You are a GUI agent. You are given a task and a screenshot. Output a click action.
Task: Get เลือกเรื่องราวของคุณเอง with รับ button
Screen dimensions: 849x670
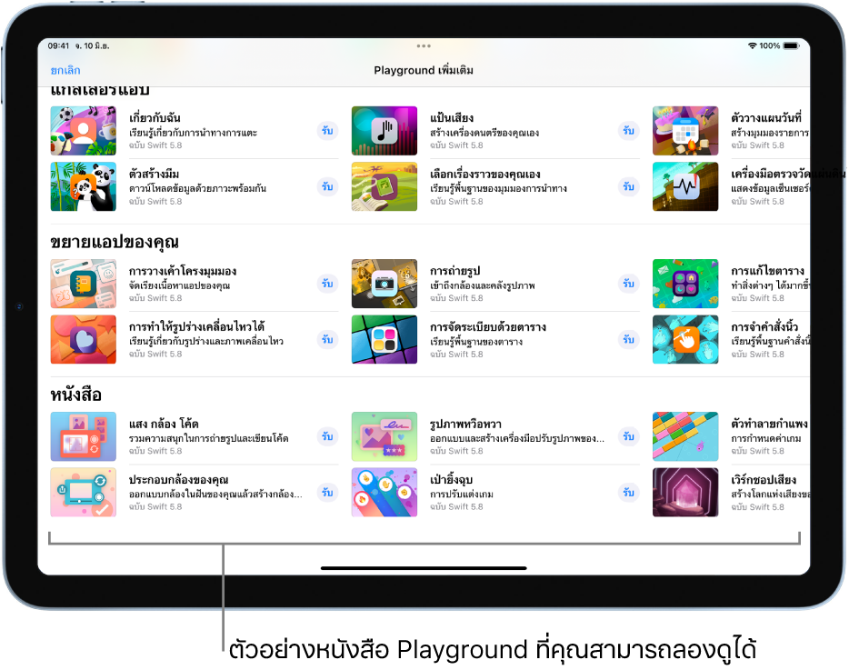point(629,186)
